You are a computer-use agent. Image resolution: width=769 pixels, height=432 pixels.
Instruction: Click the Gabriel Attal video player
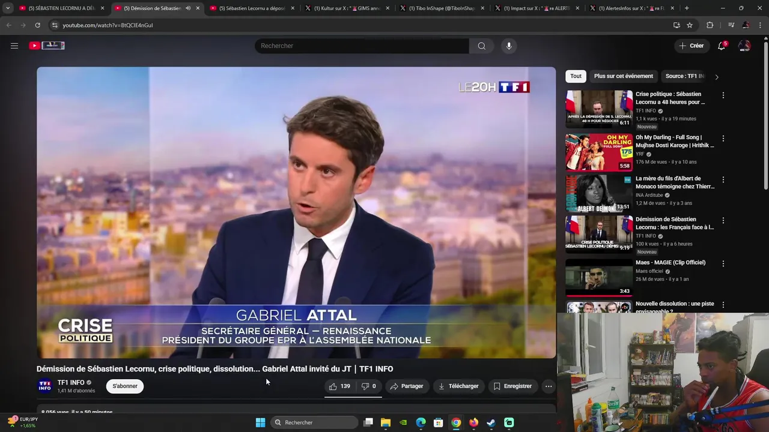(x=296, y=212)
